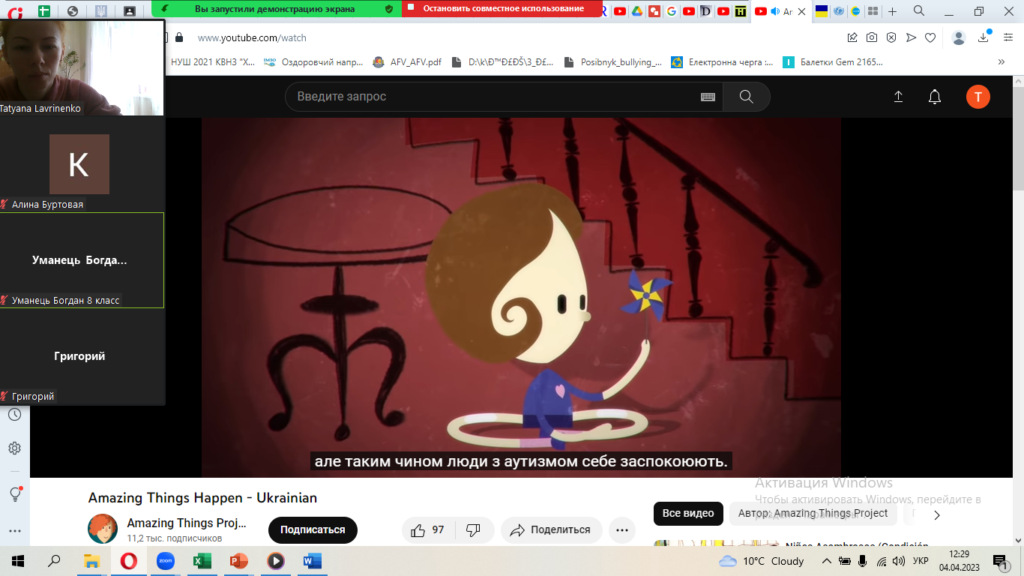1024x576 pixels.
Task: Open the on-screen keyboard icon in search box
Action: pos(708,97)
